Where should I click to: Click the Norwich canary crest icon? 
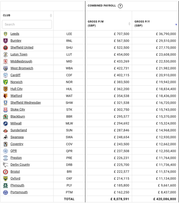click(5, 82)
